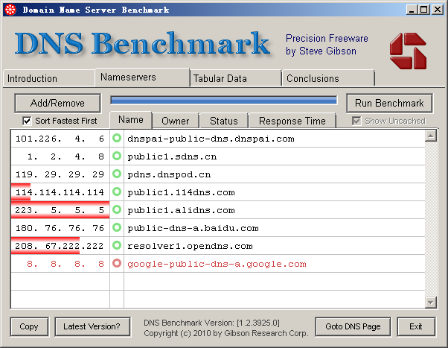Click the dnspai-public-dns.dnspai.com name
The image size is (448, 348).
click(211, 139)
